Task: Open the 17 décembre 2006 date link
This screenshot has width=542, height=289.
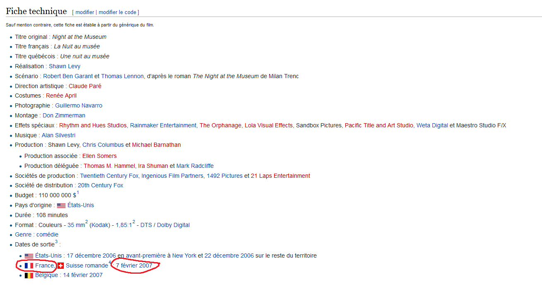Action: click(x=91, y=256)
